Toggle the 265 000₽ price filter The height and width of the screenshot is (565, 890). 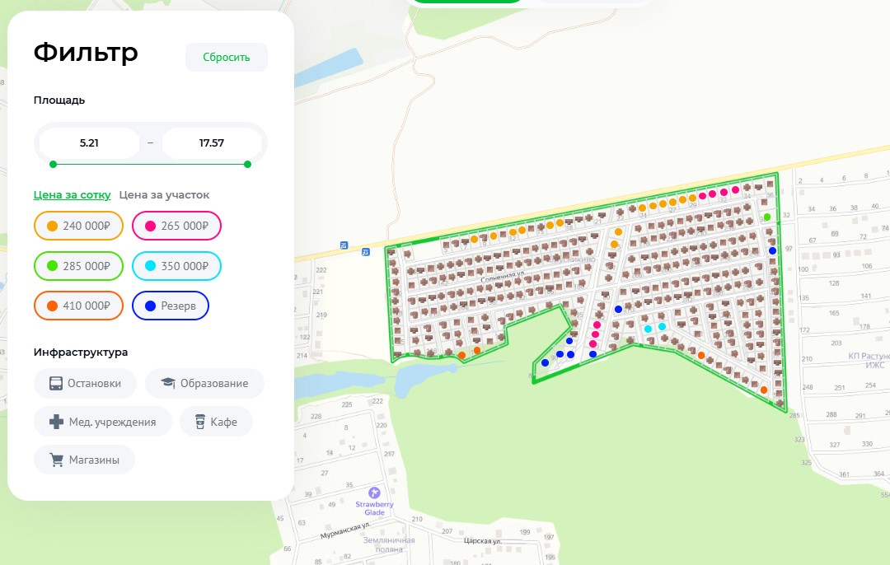[176, 226]
